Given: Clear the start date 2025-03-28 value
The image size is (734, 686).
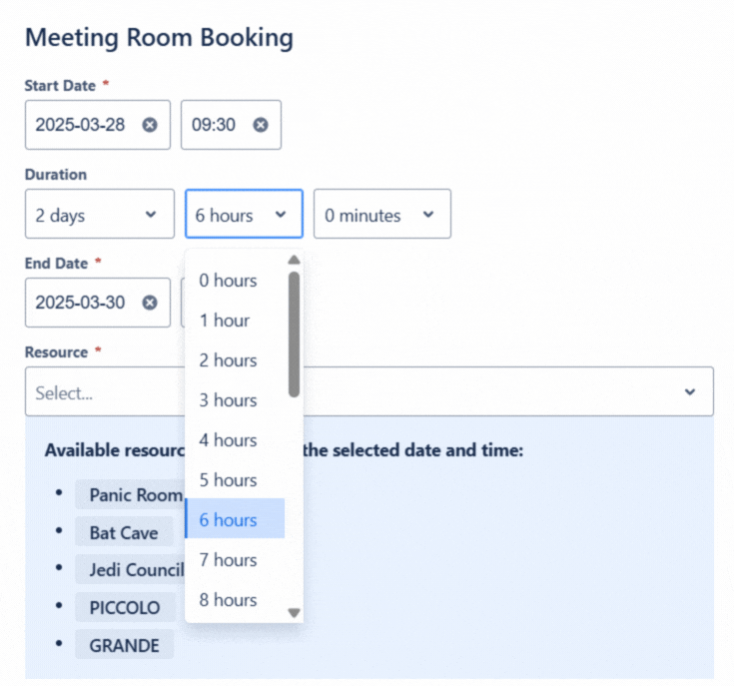Looking at the screenshot, I should 150,125.
